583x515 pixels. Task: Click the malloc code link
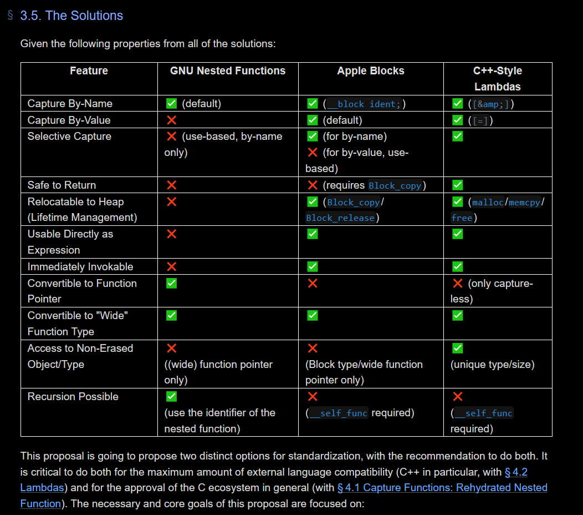(x=488, y=202)
